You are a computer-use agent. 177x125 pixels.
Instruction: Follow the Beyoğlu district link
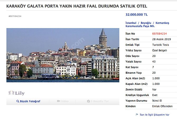(x=146, y=23)
